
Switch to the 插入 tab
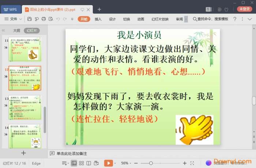pos(98,19)
